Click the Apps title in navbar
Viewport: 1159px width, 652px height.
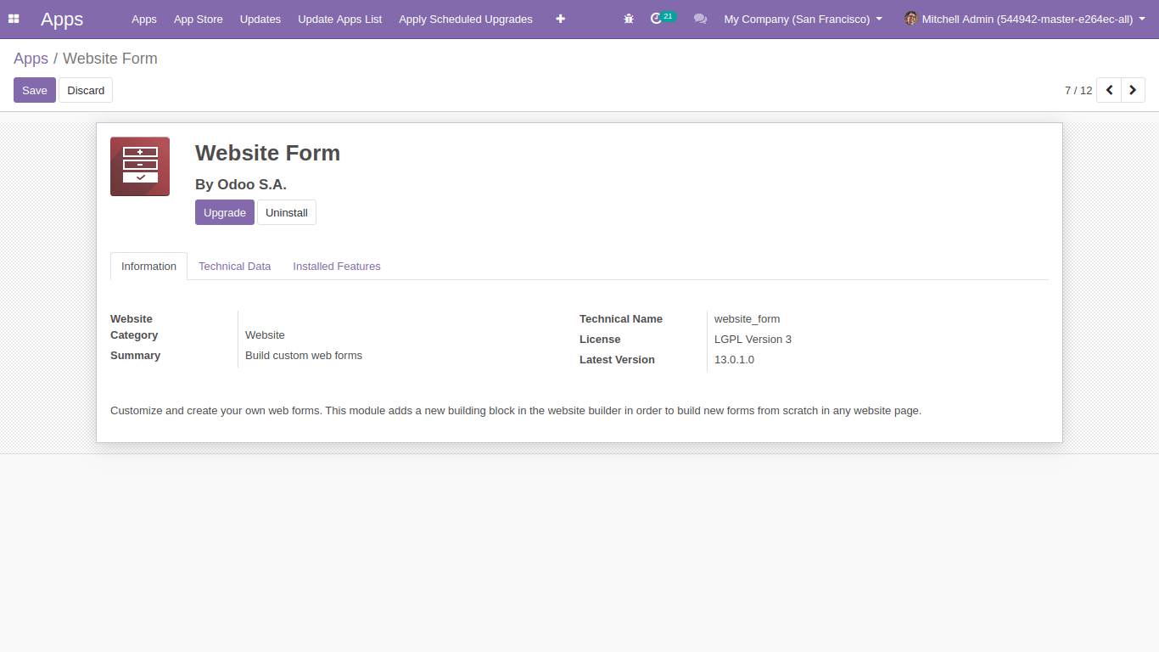pos(62,19)
